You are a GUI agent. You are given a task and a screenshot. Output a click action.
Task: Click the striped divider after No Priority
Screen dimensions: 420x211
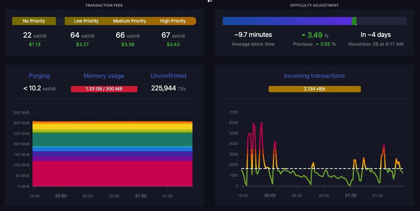(60, 21)
